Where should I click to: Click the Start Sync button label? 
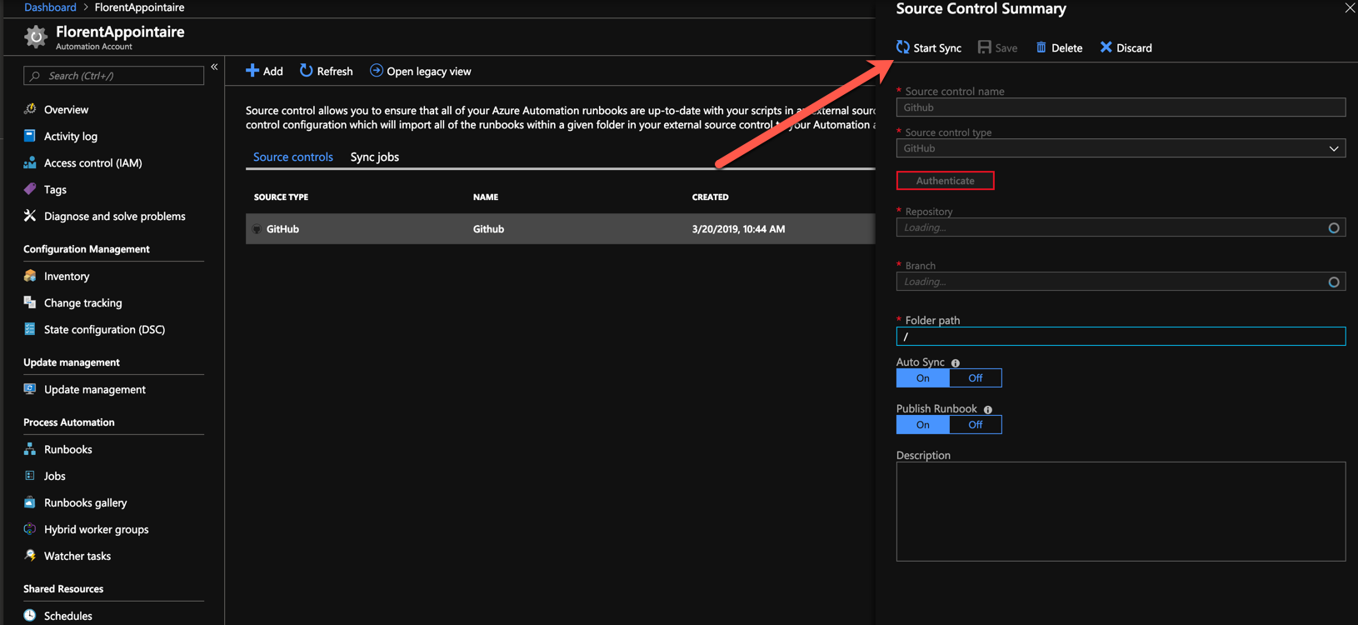point(937,48)
